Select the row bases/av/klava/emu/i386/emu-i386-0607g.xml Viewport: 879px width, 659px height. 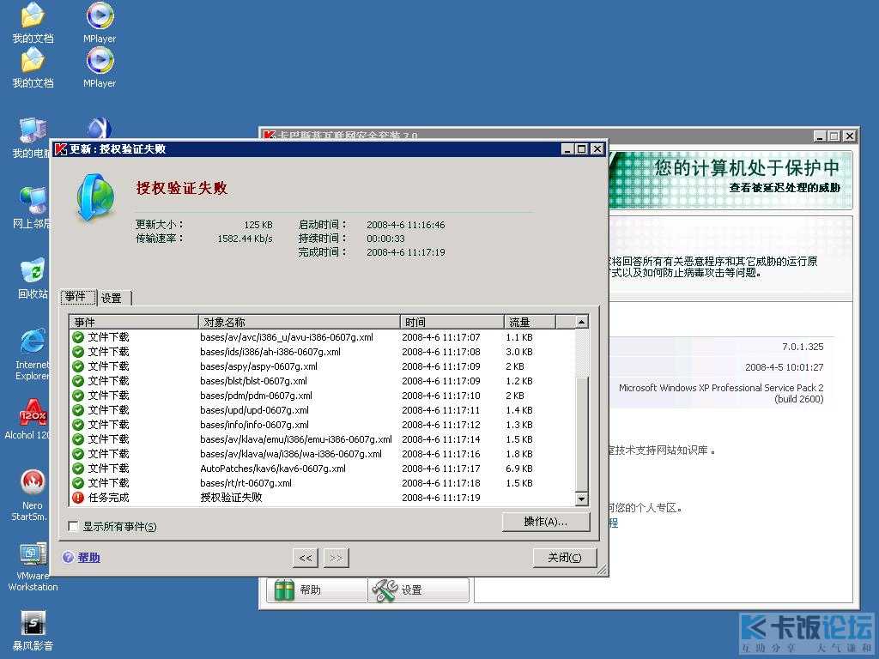(323, 439)
